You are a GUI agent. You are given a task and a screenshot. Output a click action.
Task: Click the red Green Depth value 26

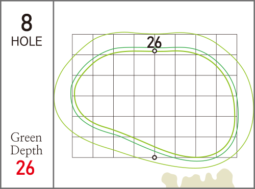[25, 168]
